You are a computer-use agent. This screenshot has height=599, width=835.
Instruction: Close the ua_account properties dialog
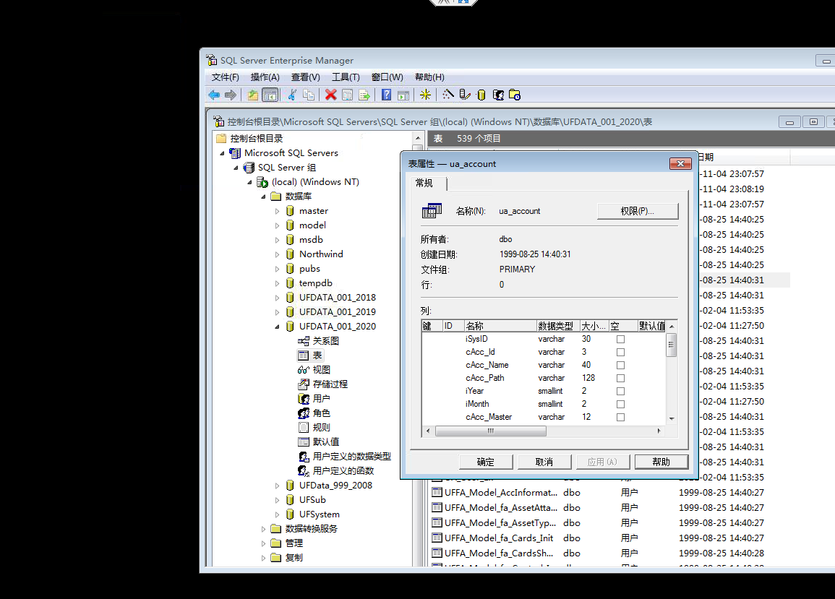(x=680, y=163)
